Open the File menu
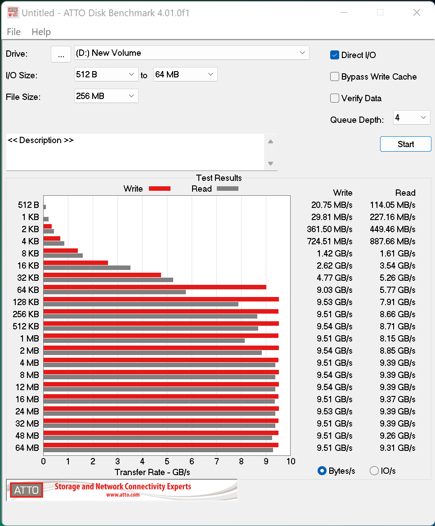435x526 pixels. (14, 32)
